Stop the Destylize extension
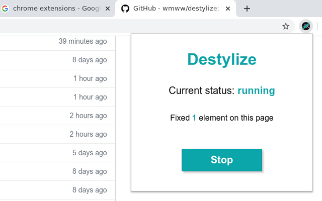 (222, 160)
